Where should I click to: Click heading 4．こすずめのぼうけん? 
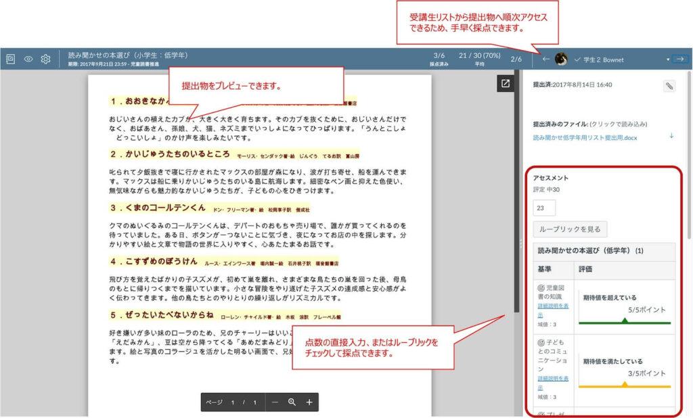154,261
